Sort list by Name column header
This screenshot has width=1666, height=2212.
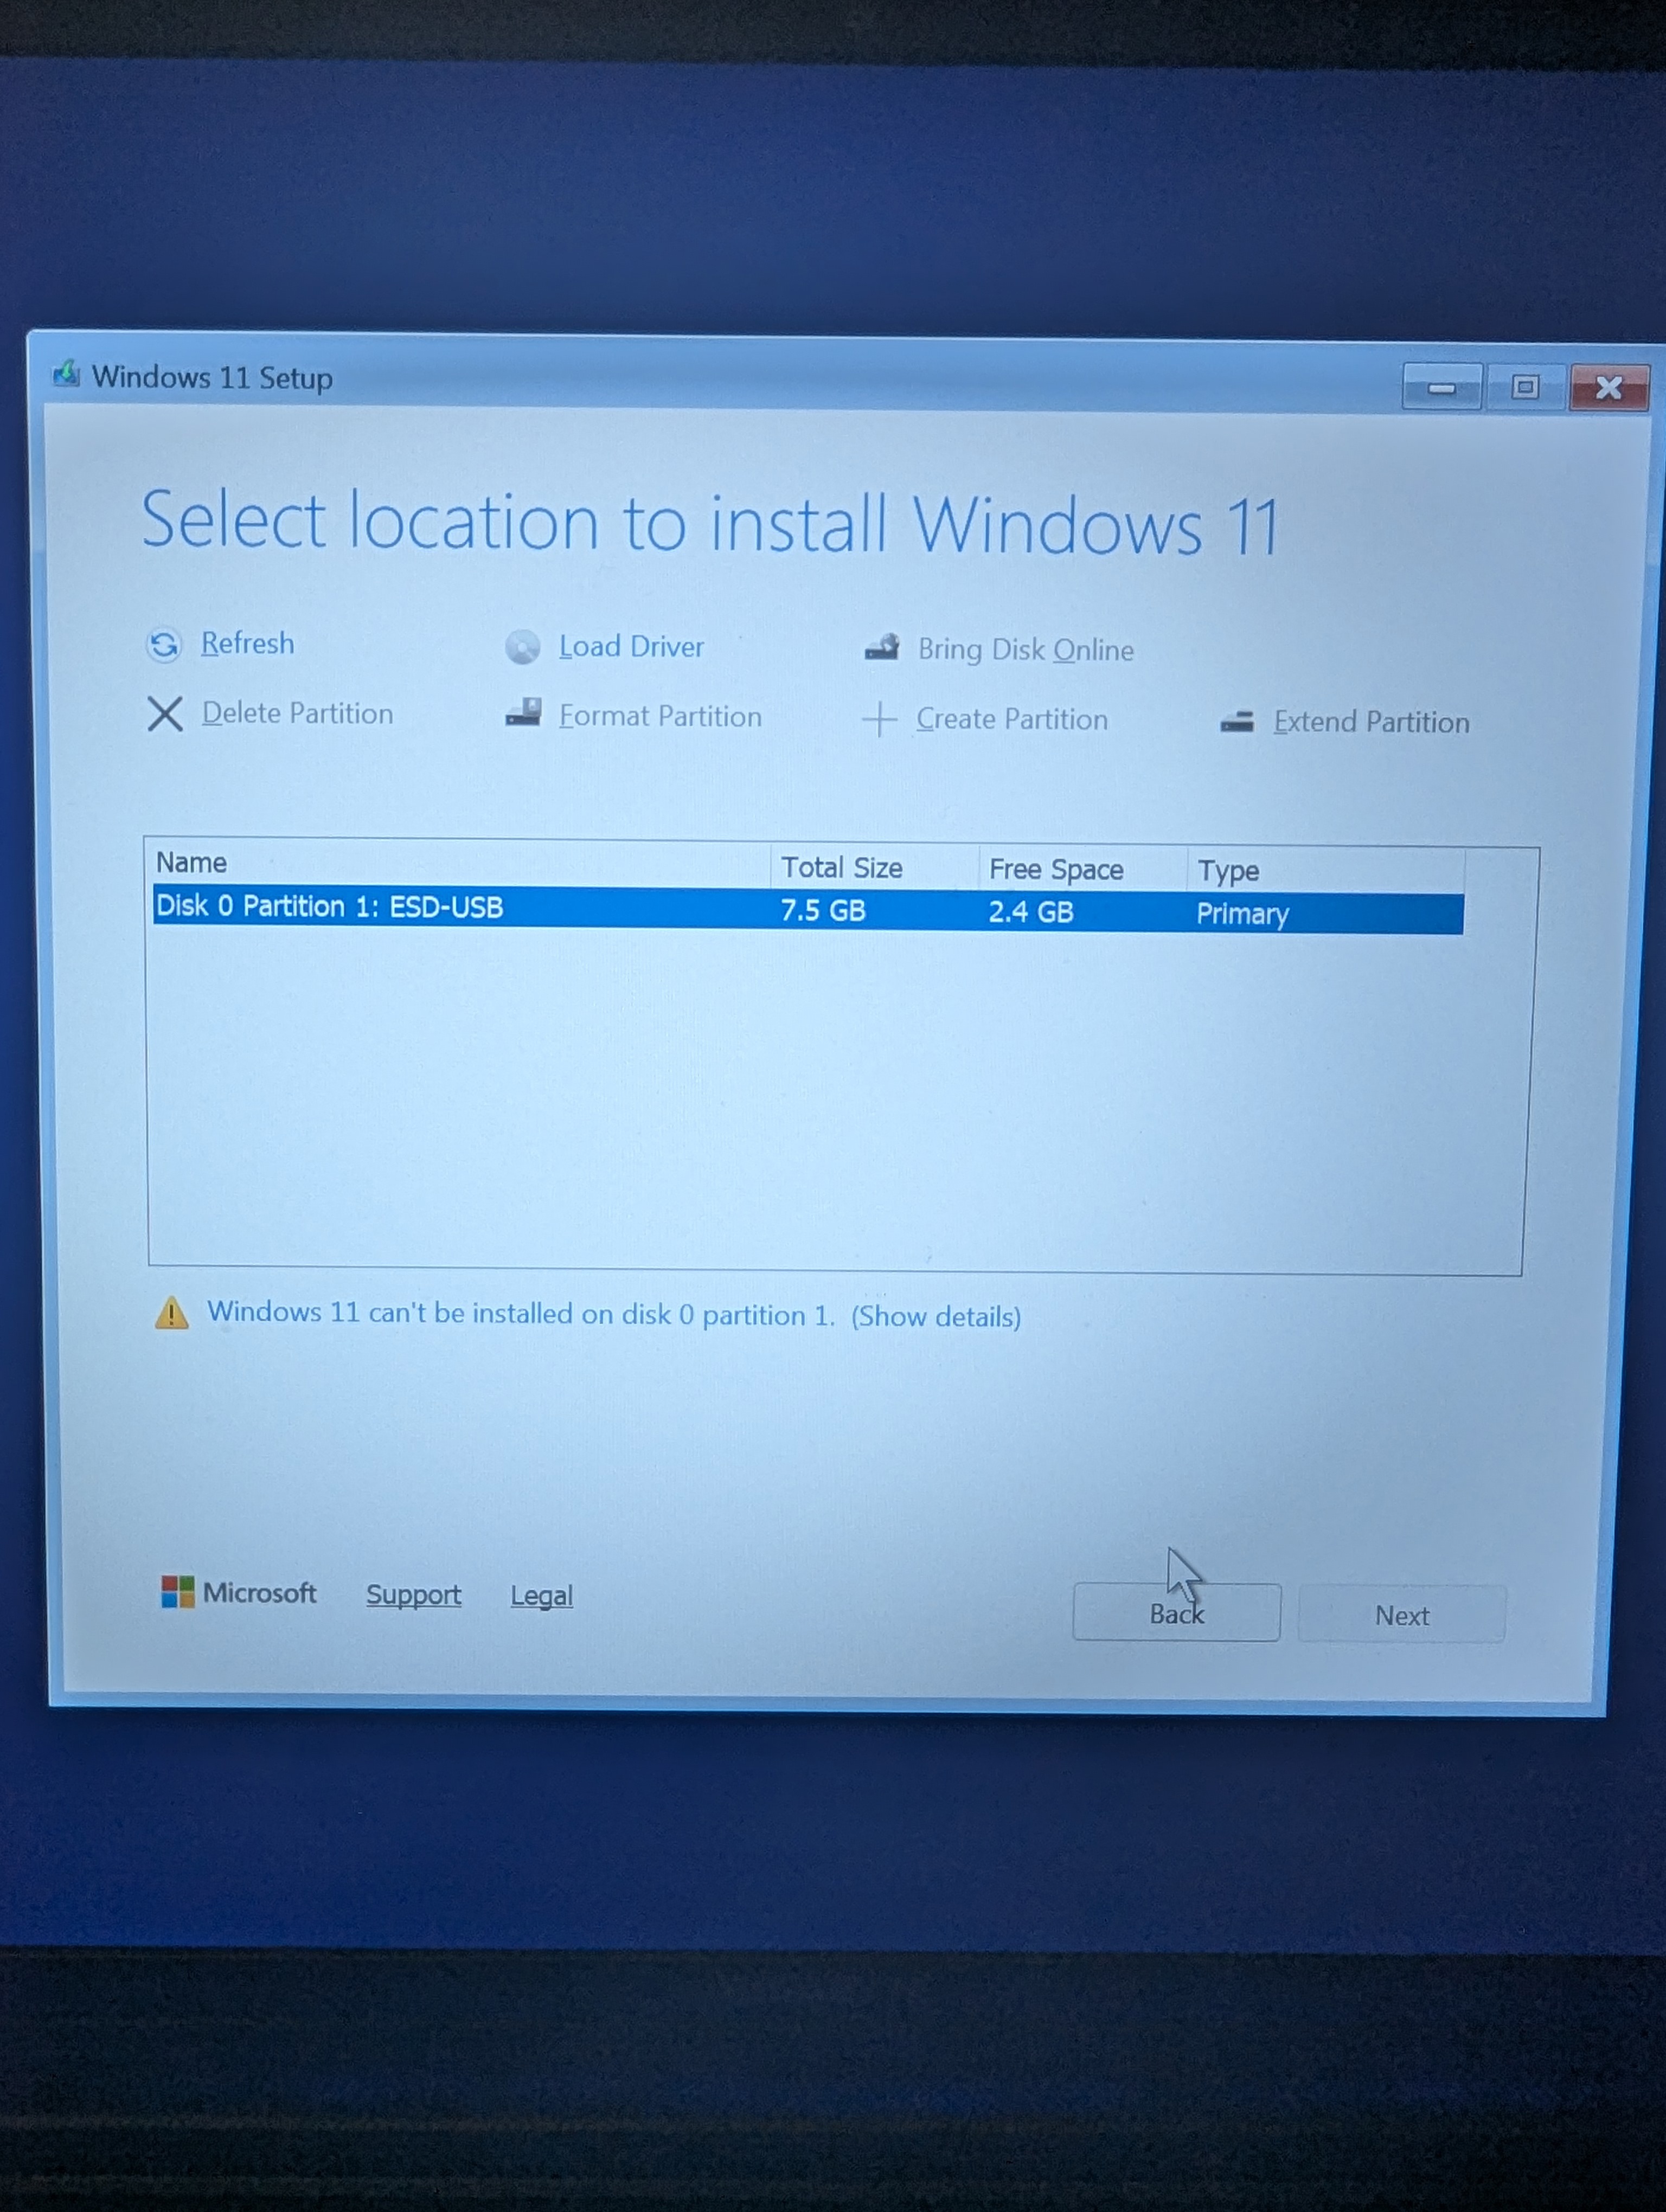click(192, 863)
